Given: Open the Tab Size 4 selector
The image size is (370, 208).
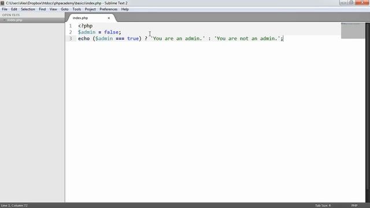Looking at the screenshot, I should pos(323,206).
